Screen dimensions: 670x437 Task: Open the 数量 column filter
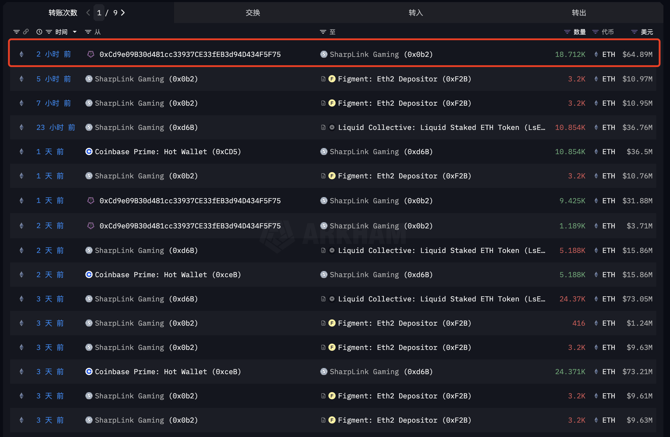[x=567, y=32]
